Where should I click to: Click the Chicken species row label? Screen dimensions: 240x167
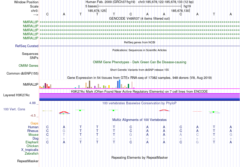[x=32, y=146]
